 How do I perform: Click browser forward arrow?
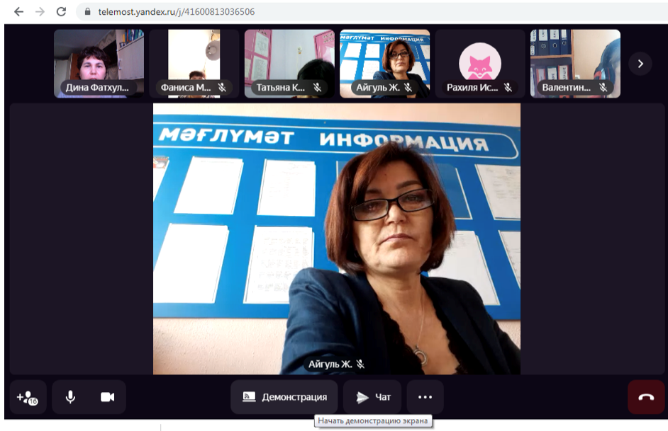pyautogui.click(x=39, y=12)
